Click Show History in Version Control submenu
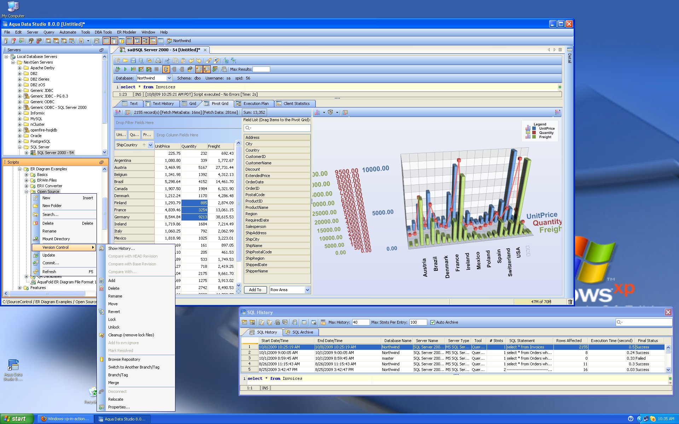 pos(136,248)
